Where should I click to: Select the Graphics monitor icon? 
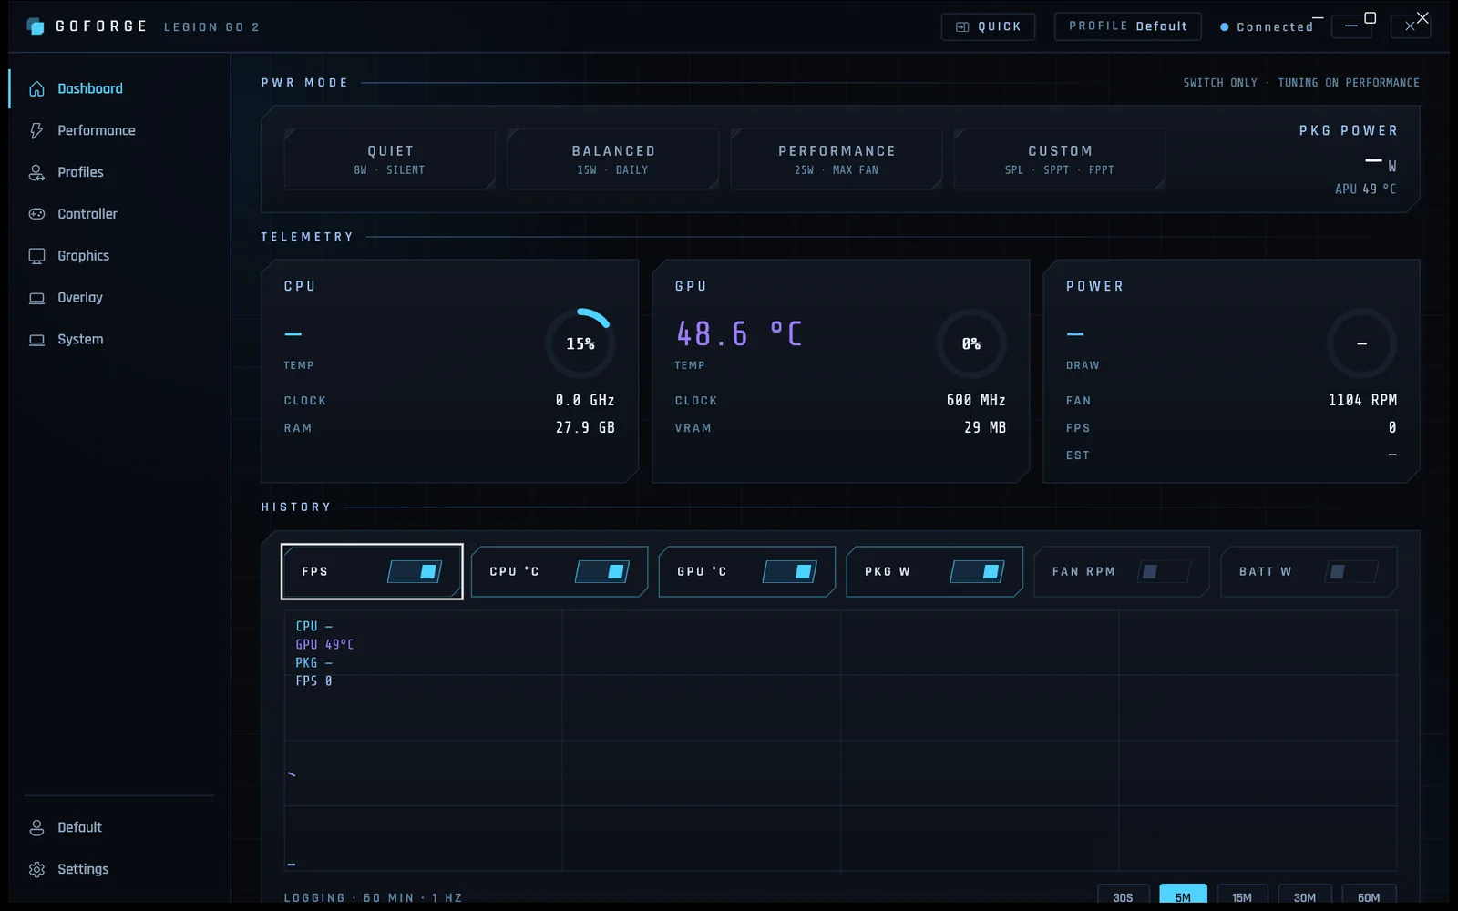[x=36, y=256]
